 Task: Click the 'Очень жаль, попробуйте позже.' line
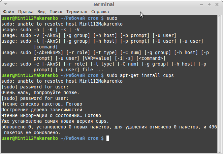[40, 92]
